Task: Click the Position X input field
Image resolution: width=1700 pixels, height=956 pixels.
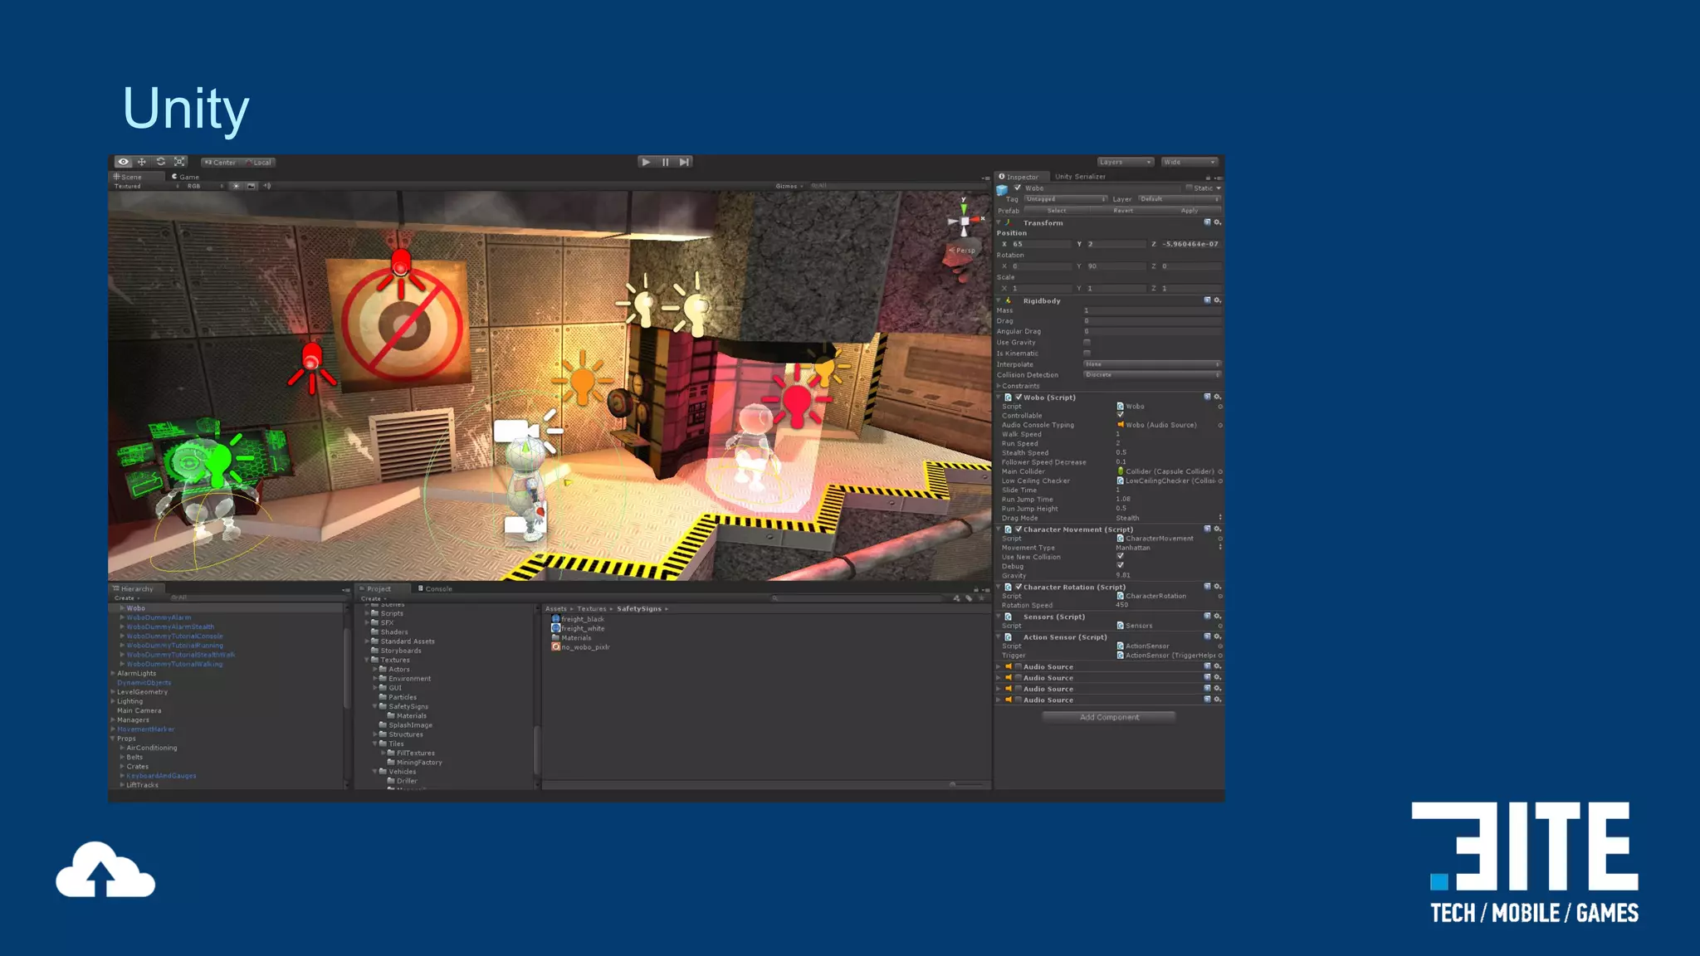Action: point(1041,244)
